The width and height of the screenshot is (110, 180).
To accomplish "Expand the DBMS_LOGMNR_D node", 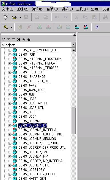I will pos(10,125).
